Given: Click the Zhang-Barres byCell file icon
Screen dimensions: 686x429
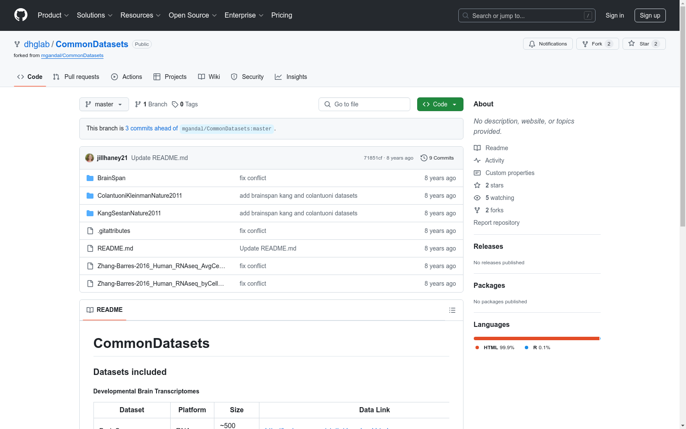Looking at the screenshot, I should [90, 284].
